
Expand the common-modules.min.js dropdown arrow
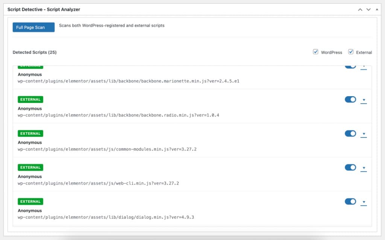[x=363, y=134]
